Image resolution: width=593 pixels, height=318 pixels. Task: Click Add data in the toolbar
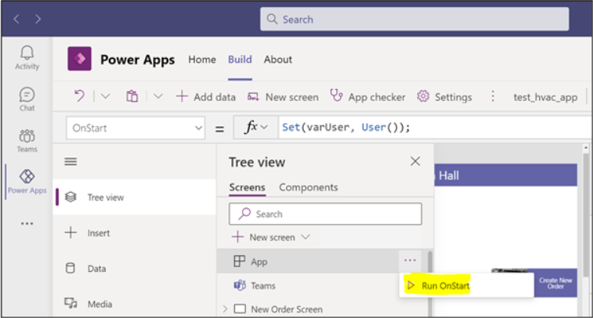point(205,97)
